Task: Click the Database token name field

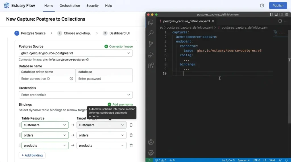Action: pyautogui.click(x=47, y=72)
